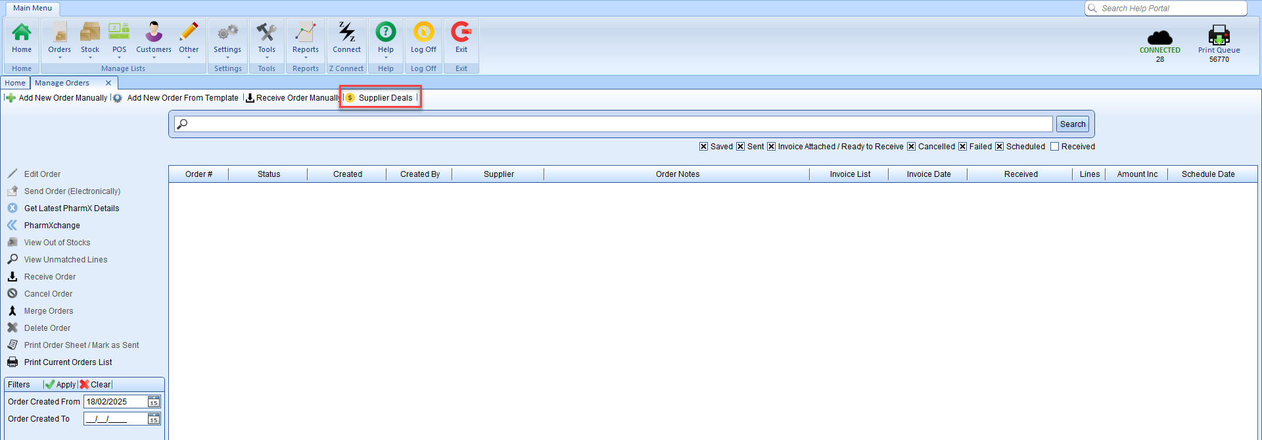Open the Help question mark icon

click(386, 33)
